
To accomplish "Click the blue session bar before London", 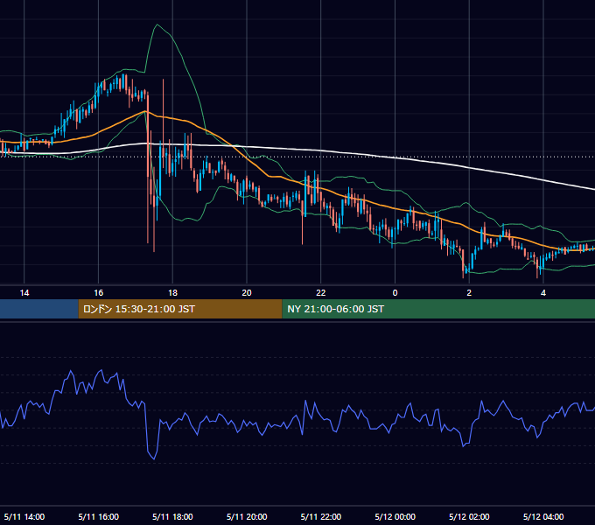I will 39,309.
